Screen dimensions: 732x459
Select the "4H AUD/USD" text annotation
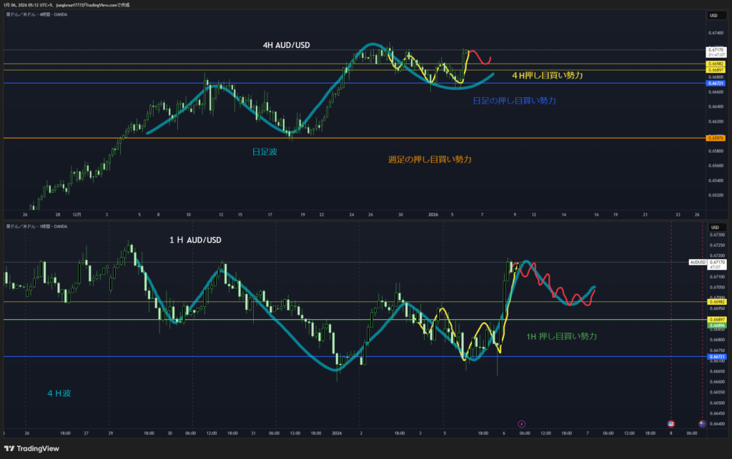[288, 45]
